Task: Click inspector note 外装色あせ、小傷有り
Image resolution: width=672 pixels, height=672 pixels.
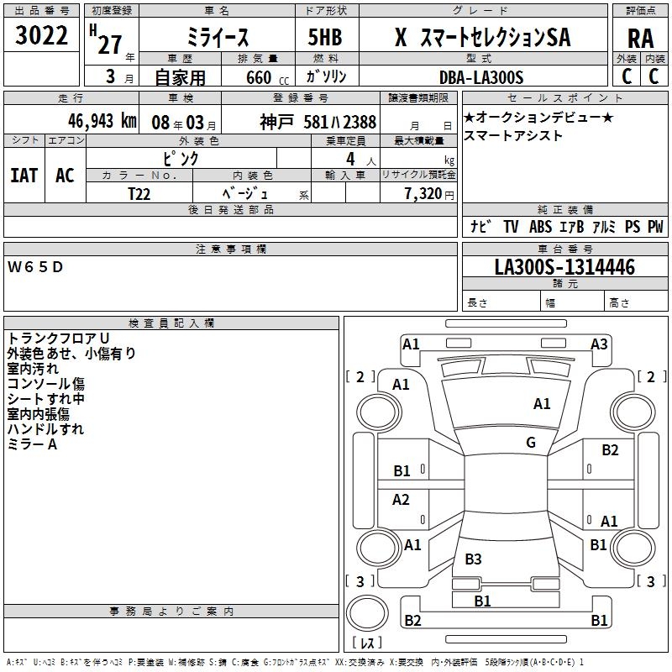Action: coord(71,354)
